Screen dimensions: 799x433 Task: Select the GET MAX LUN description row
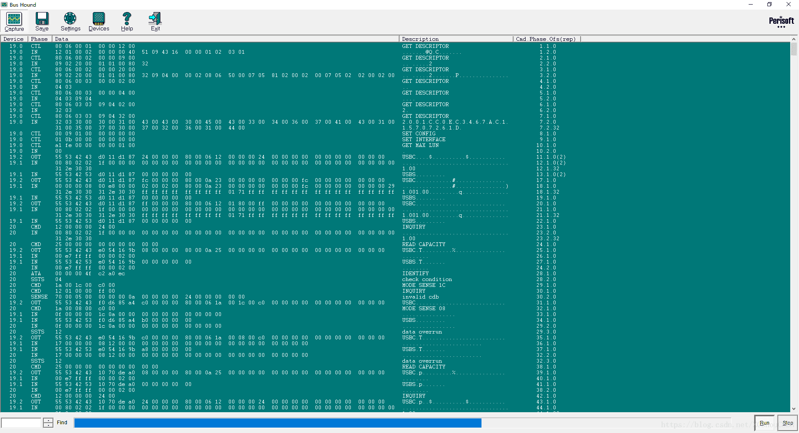[420, 145]
